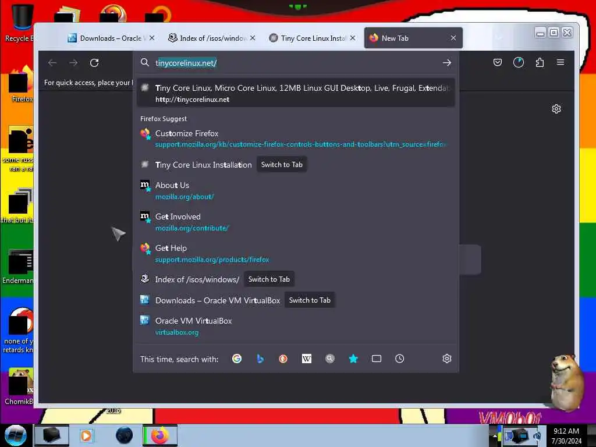Open the top Tiny Core Linux suggestion

tap(296, 93)
